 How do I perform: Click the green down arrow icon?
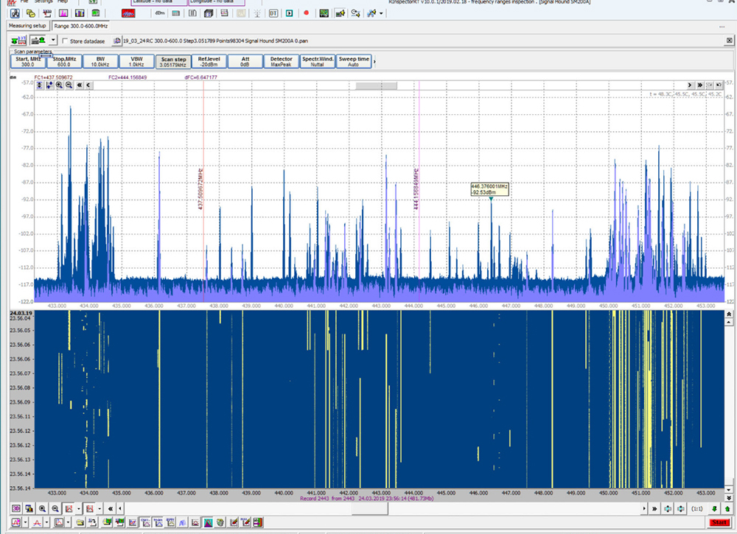[x=716, y=508]
